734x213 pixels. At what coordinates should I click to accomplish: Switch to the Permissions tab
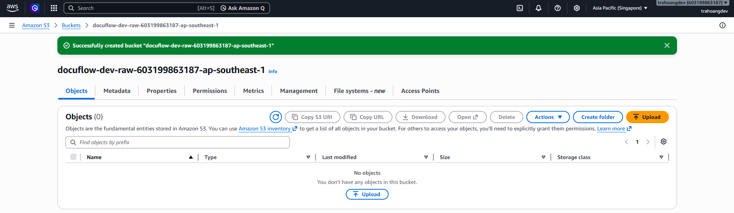tap(210, 91)
